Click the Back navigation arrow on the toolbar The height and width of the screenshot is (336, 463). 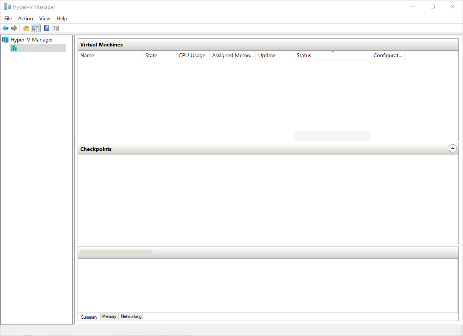pos(5,28)
